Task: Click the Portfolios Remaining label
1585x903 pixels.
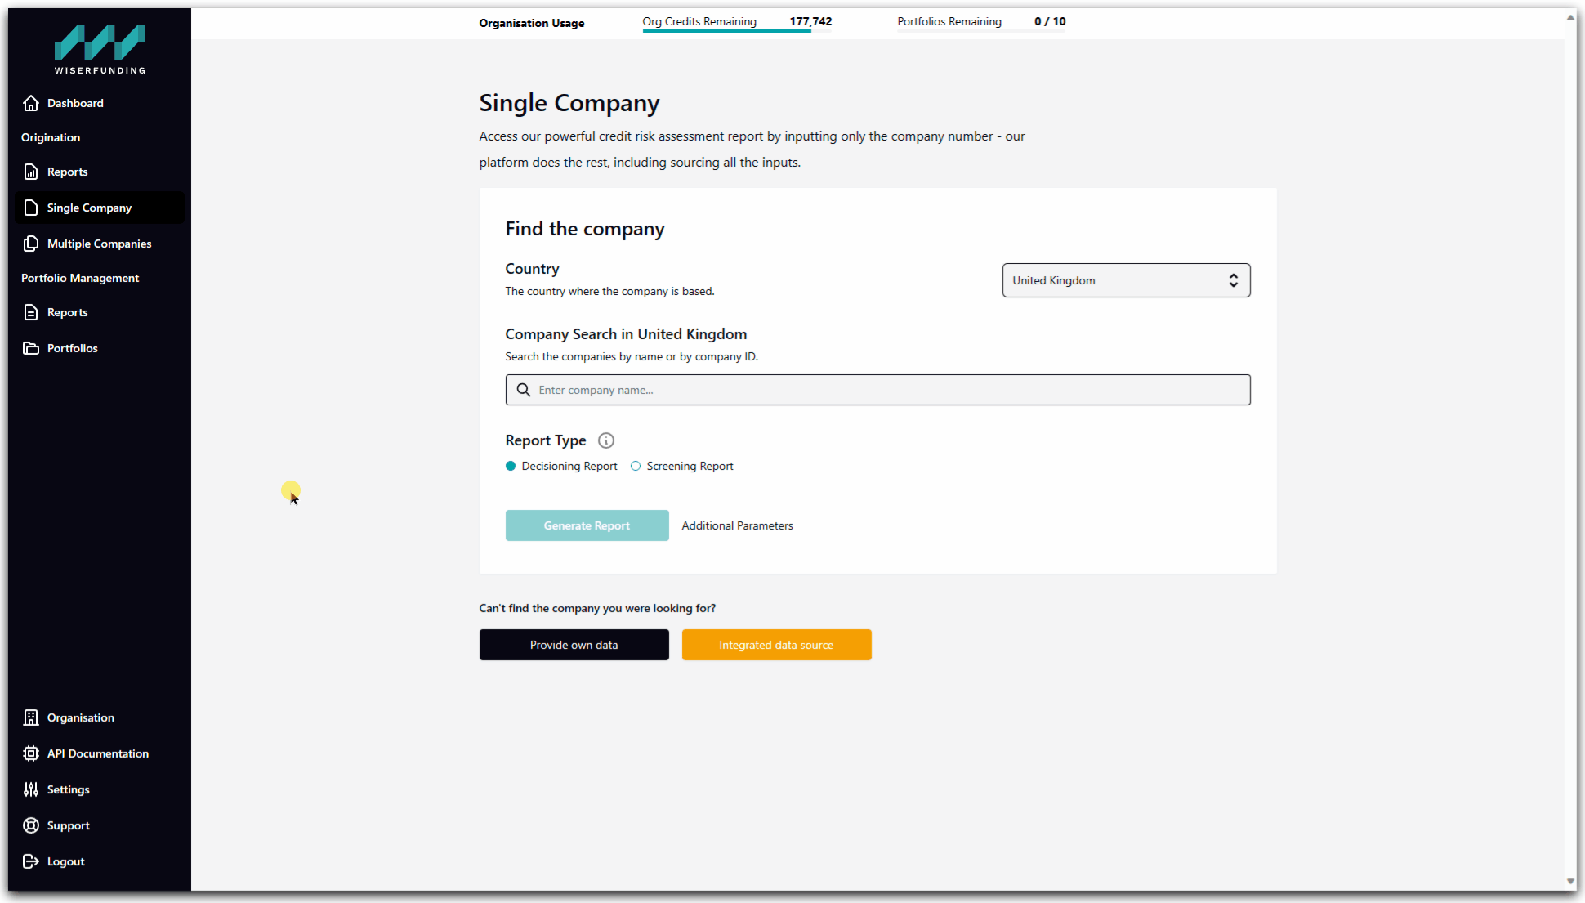Action: tap(949, 21)
